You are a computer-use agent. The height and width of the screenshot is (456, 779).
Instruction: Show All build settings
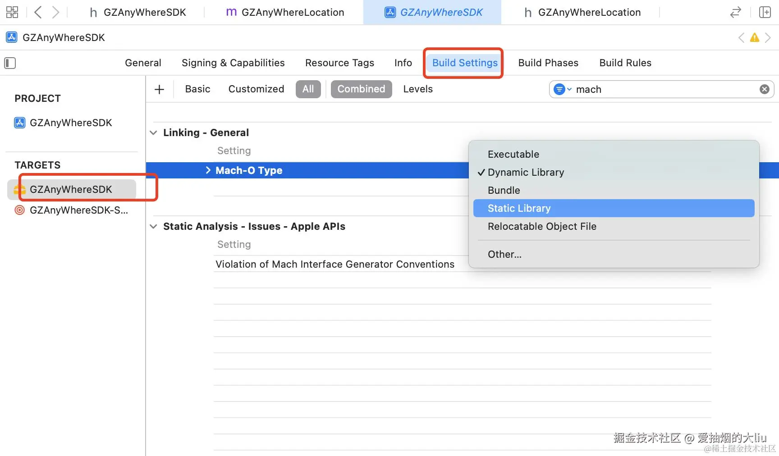(x=308, y=89)
